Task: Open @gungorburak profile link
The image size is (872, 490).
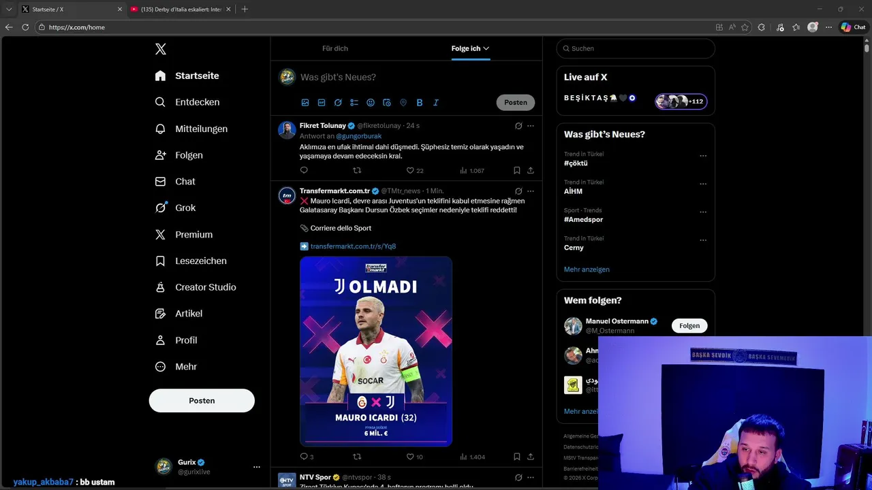Action: point(358,136)
